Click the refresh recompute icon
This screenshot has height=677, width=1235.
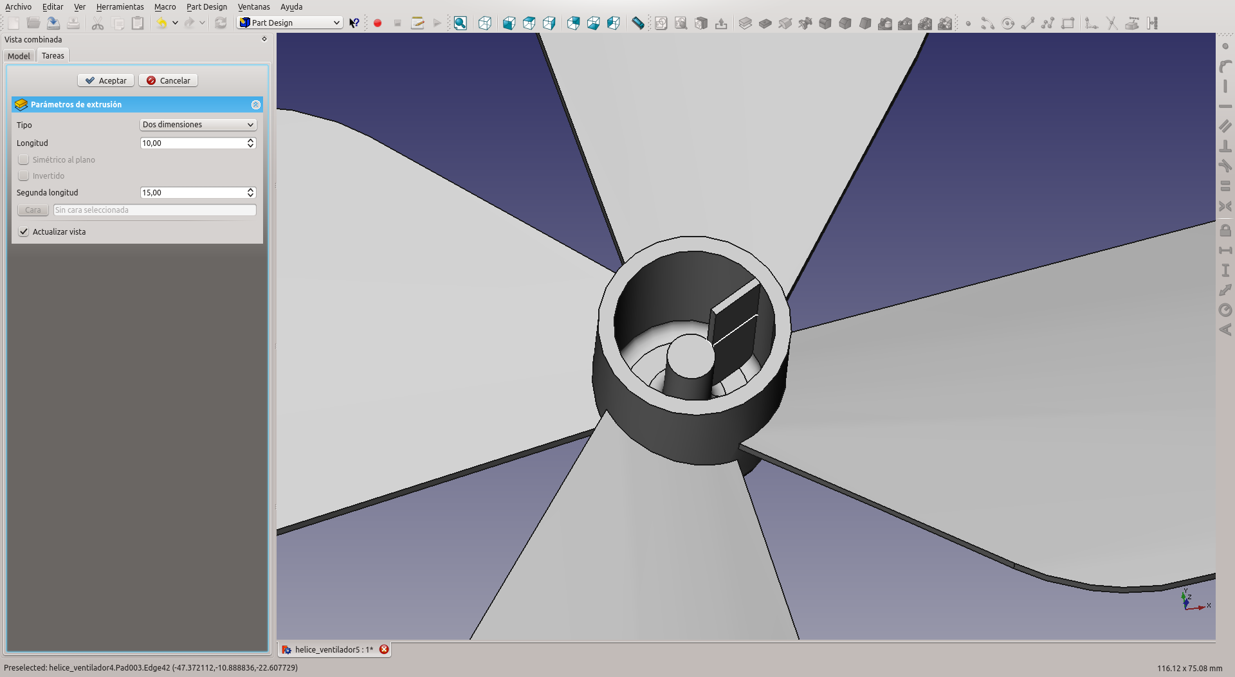[x=221, y=23]
